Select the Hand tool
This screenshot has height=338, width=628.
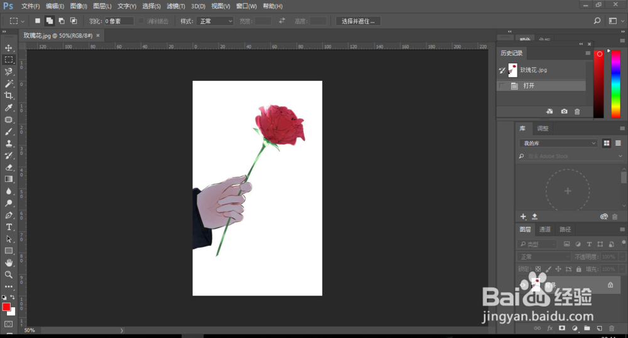(8, 263)
